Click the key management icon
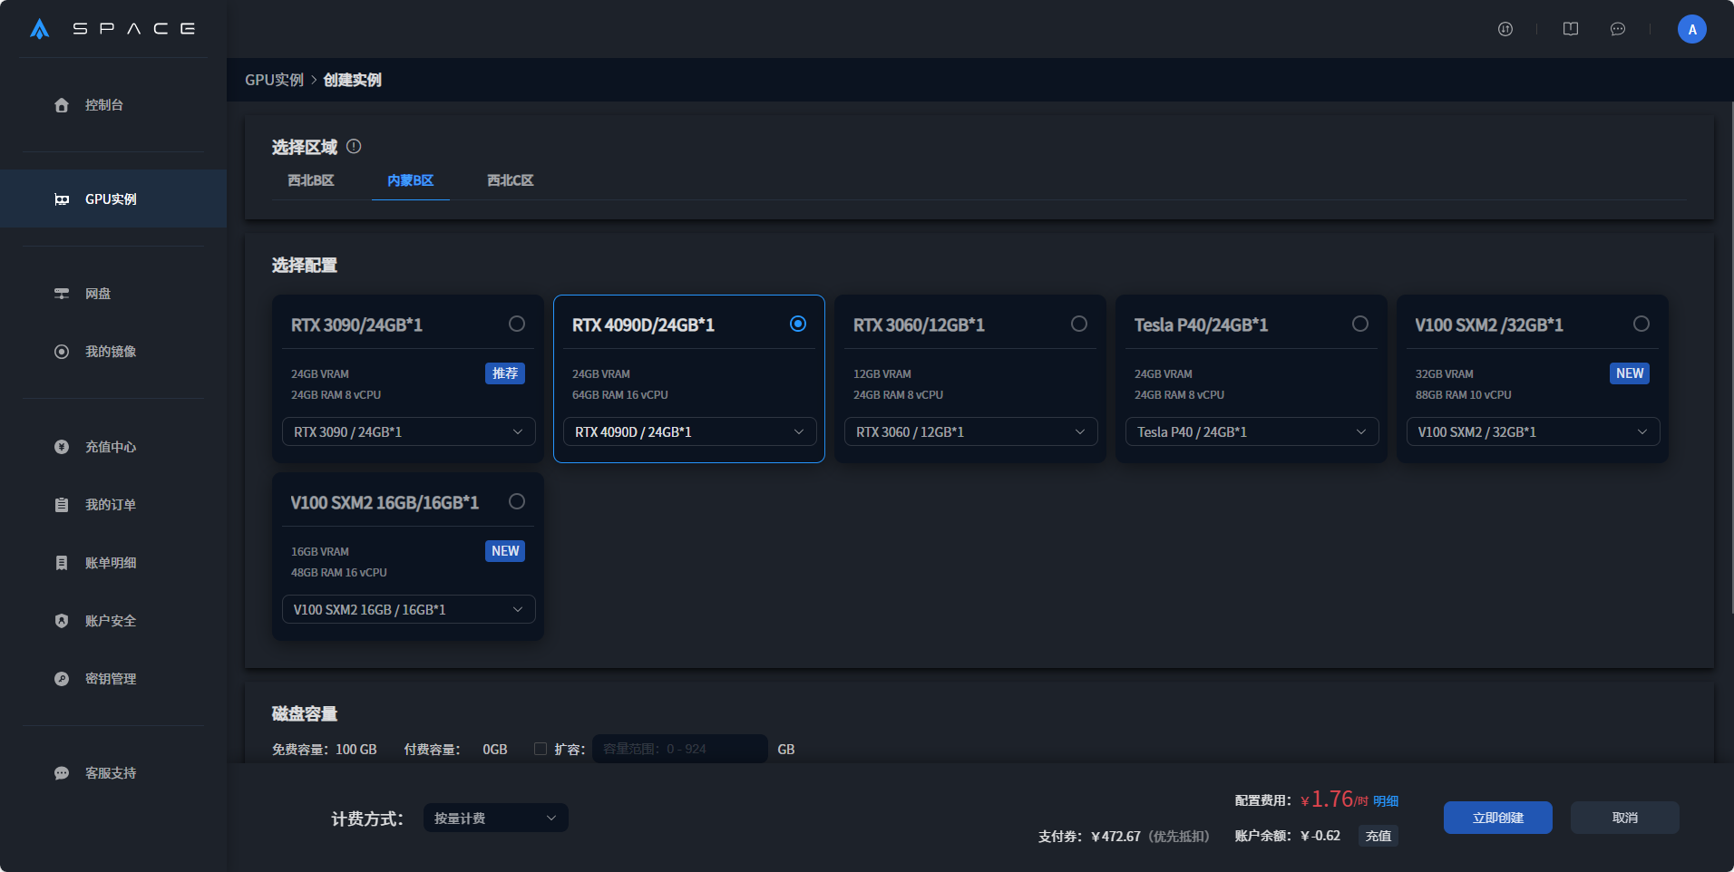The height and width of the screenshot is (872, 1734). 62,679
